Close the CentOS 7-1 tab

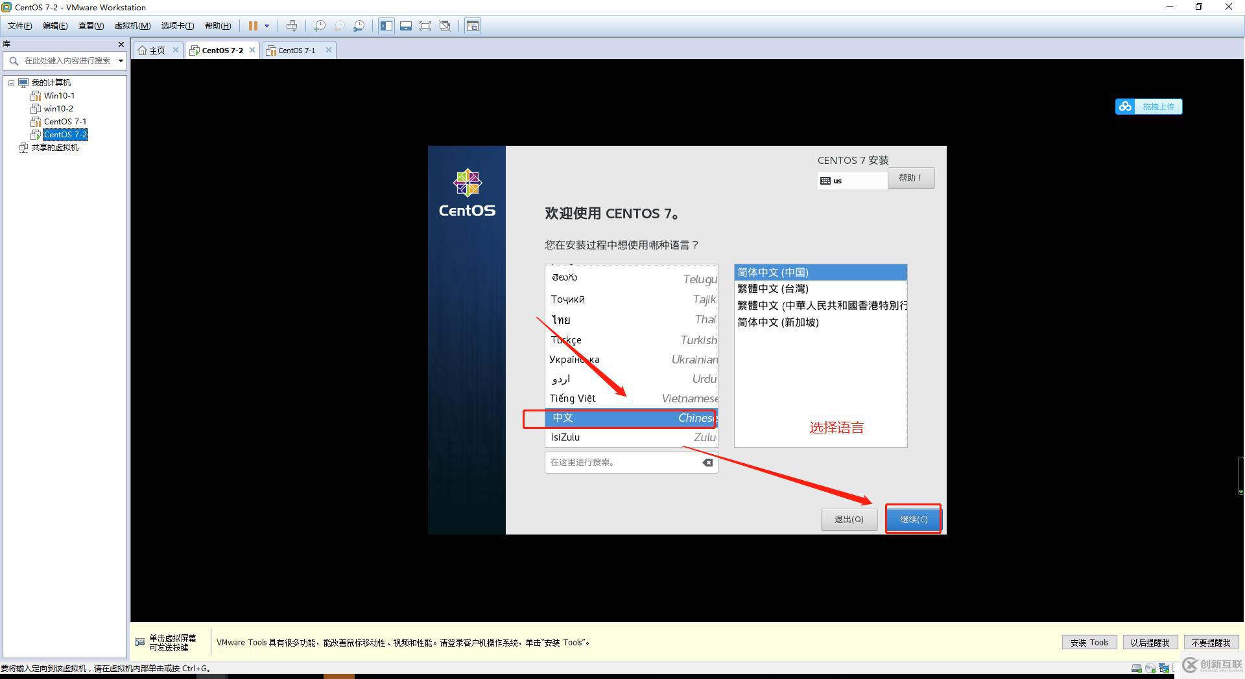329,50
